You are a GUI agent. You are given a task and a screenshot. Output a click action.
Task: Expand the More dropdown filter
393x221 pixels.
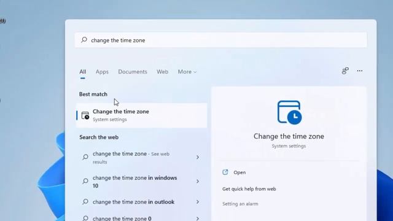click(187, 72)
